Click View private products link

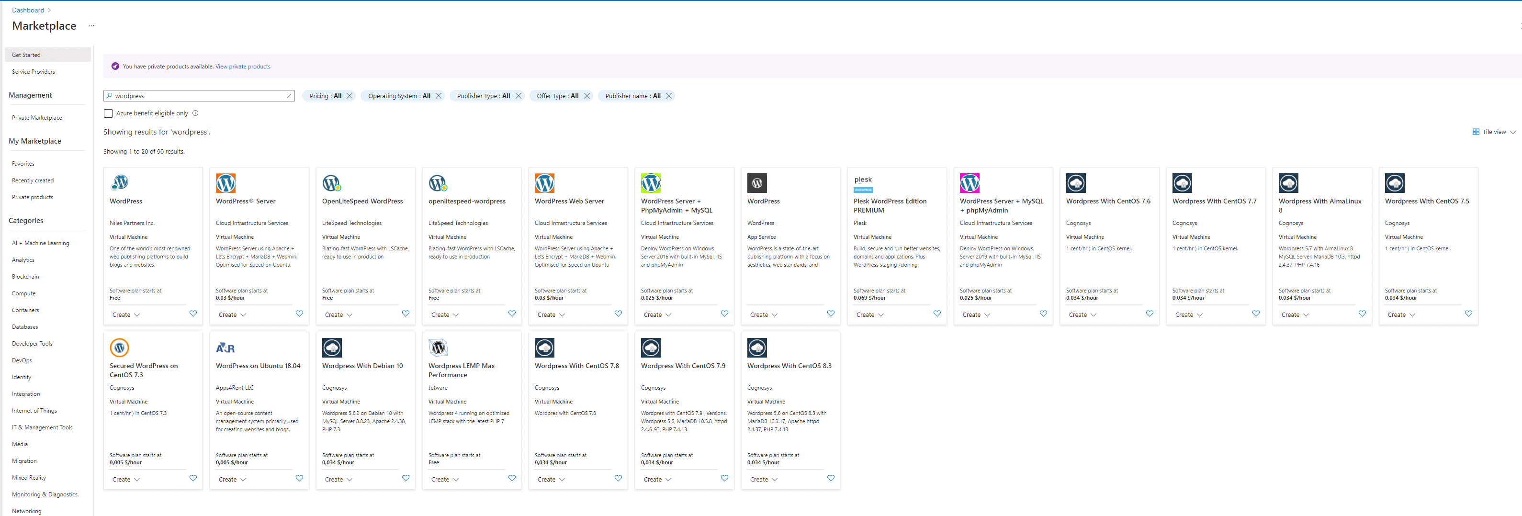(x=243, y=67)
